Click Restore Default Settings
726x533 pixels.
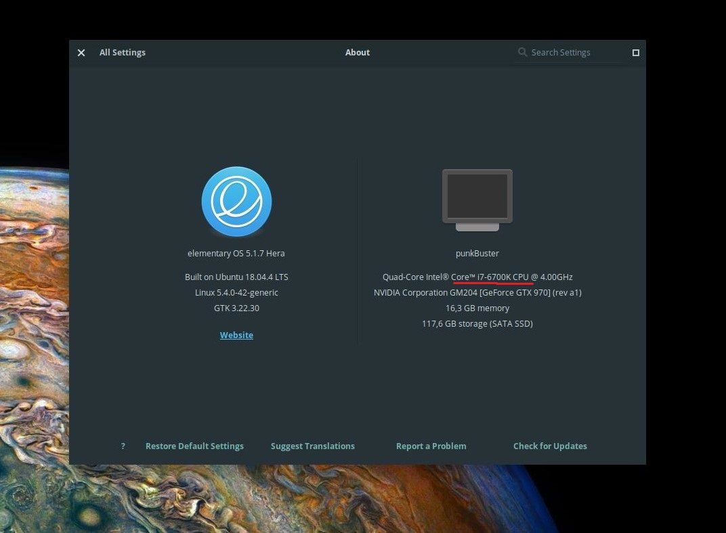(194, 446)
